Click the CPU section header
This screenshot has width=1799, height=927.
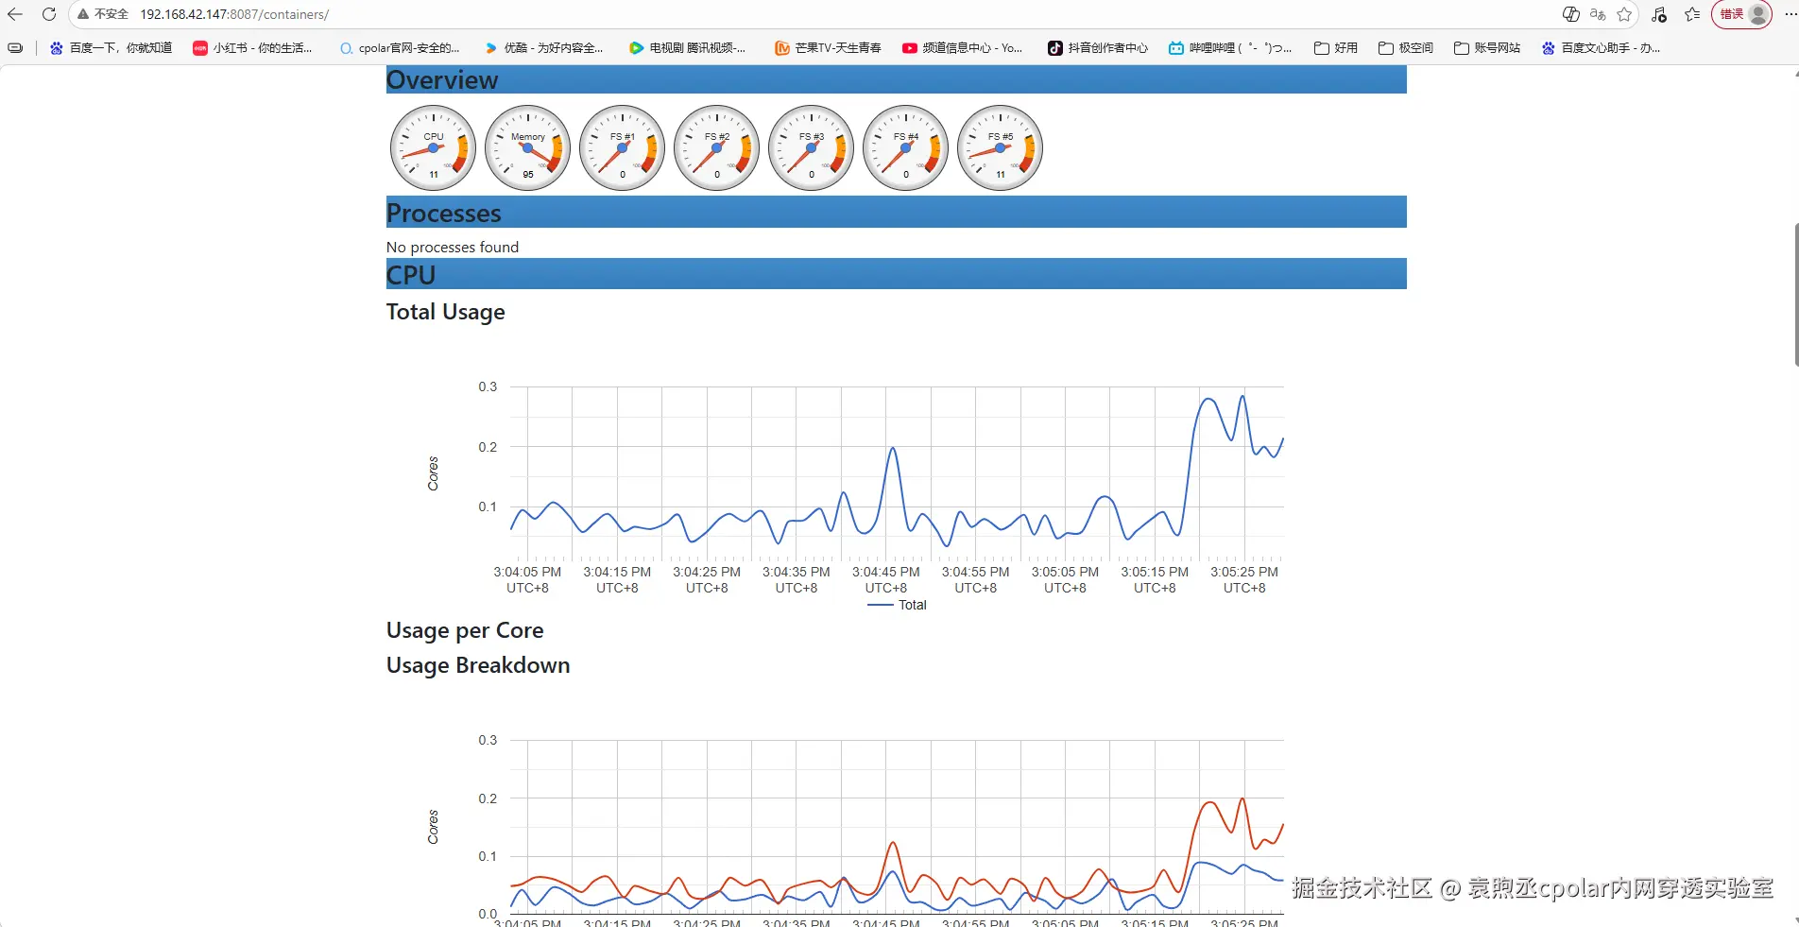(897, 274)
